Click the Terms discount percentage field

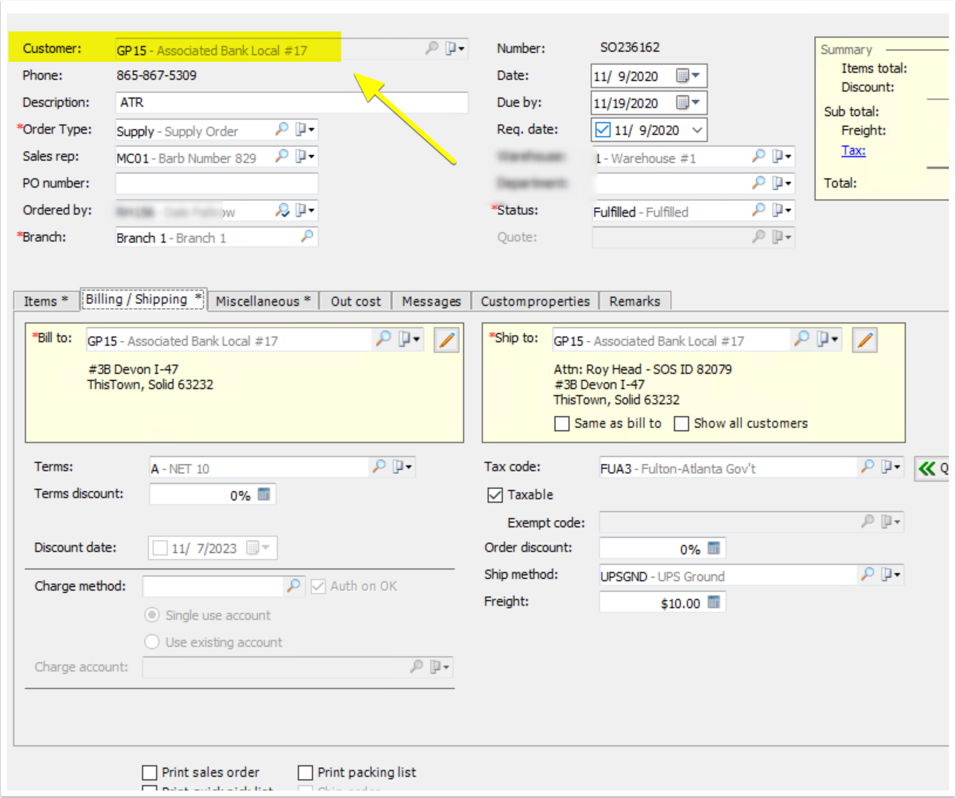click(x=212, y=494)
